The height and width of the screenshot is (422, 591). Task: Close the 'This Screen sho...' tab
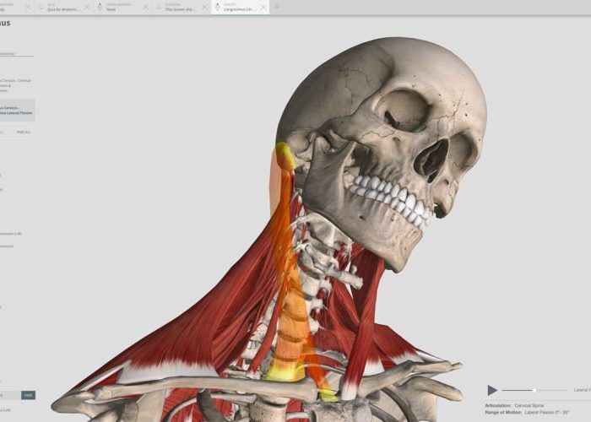204,7
